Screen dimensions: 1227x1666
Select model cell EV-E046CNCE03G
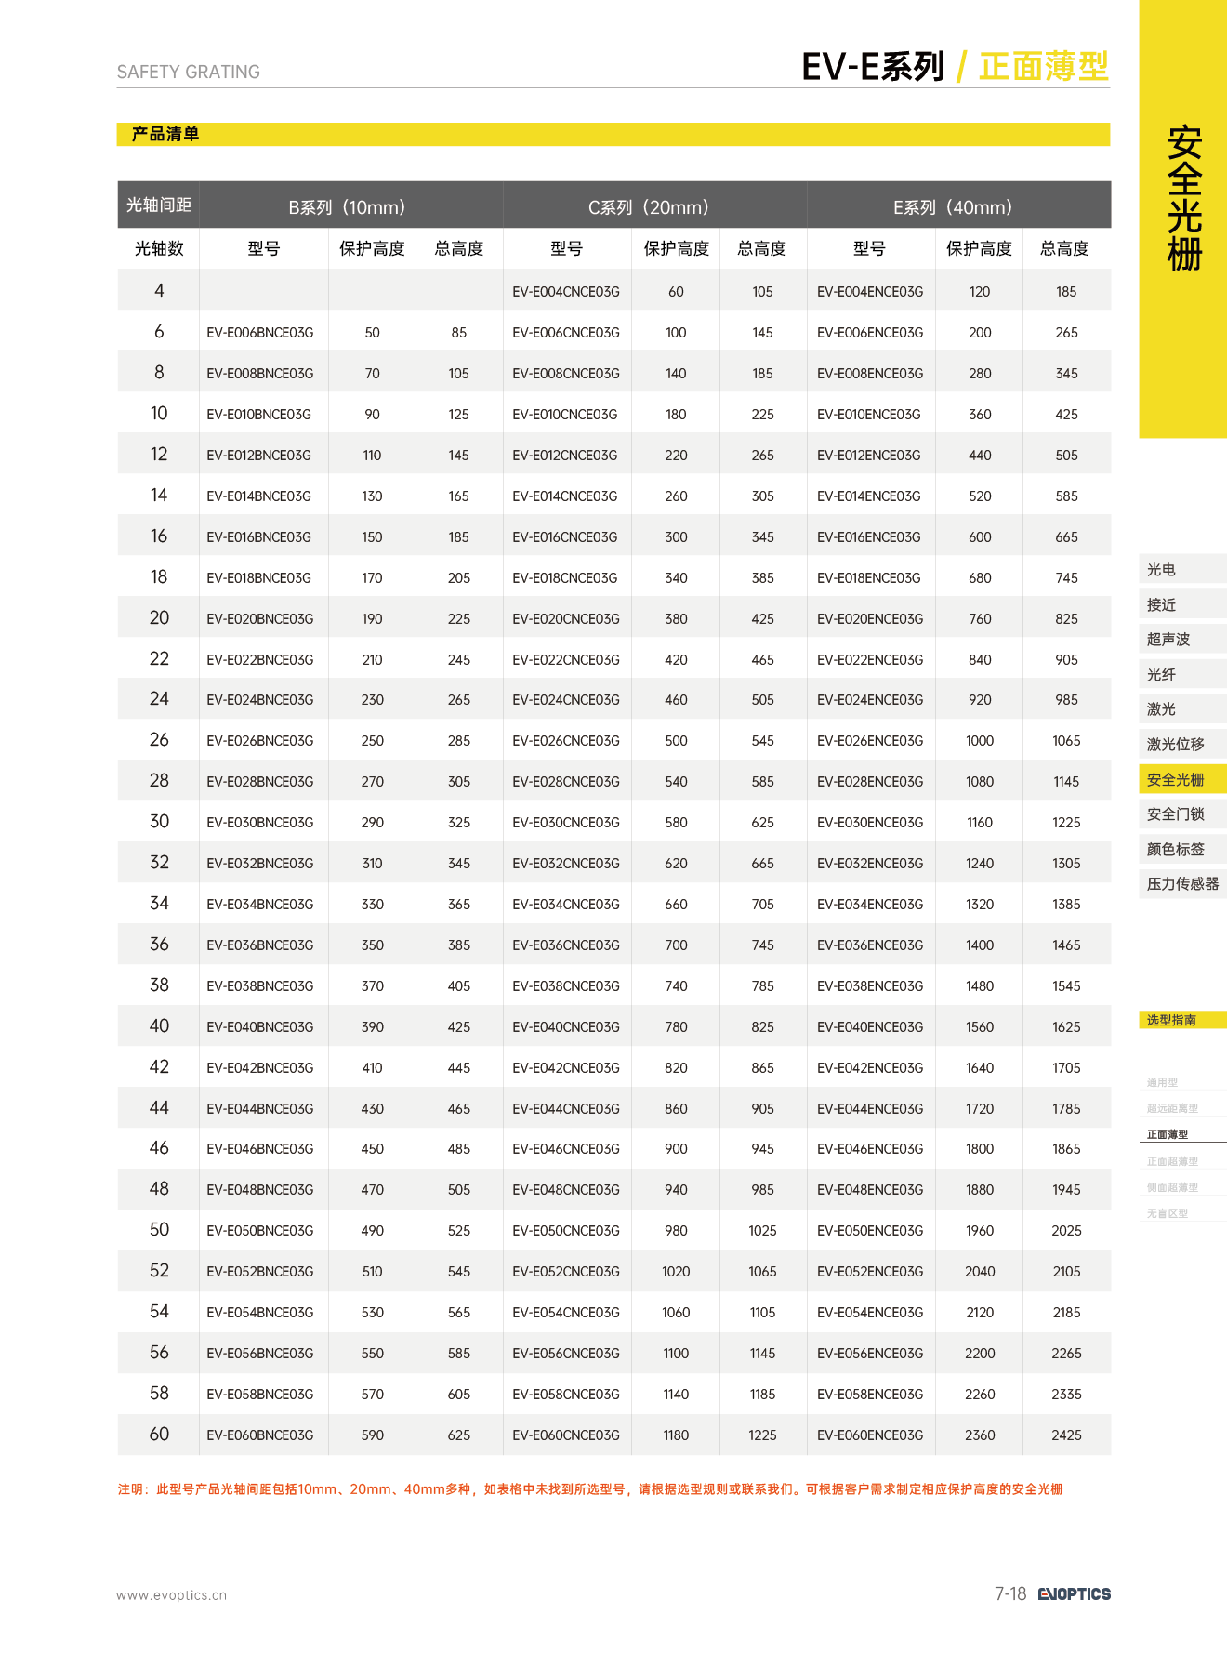566,1149
